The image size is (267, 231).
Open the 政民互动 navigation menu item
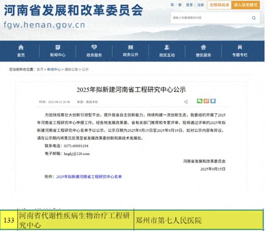pyautogui.click(x=167, y=55)
